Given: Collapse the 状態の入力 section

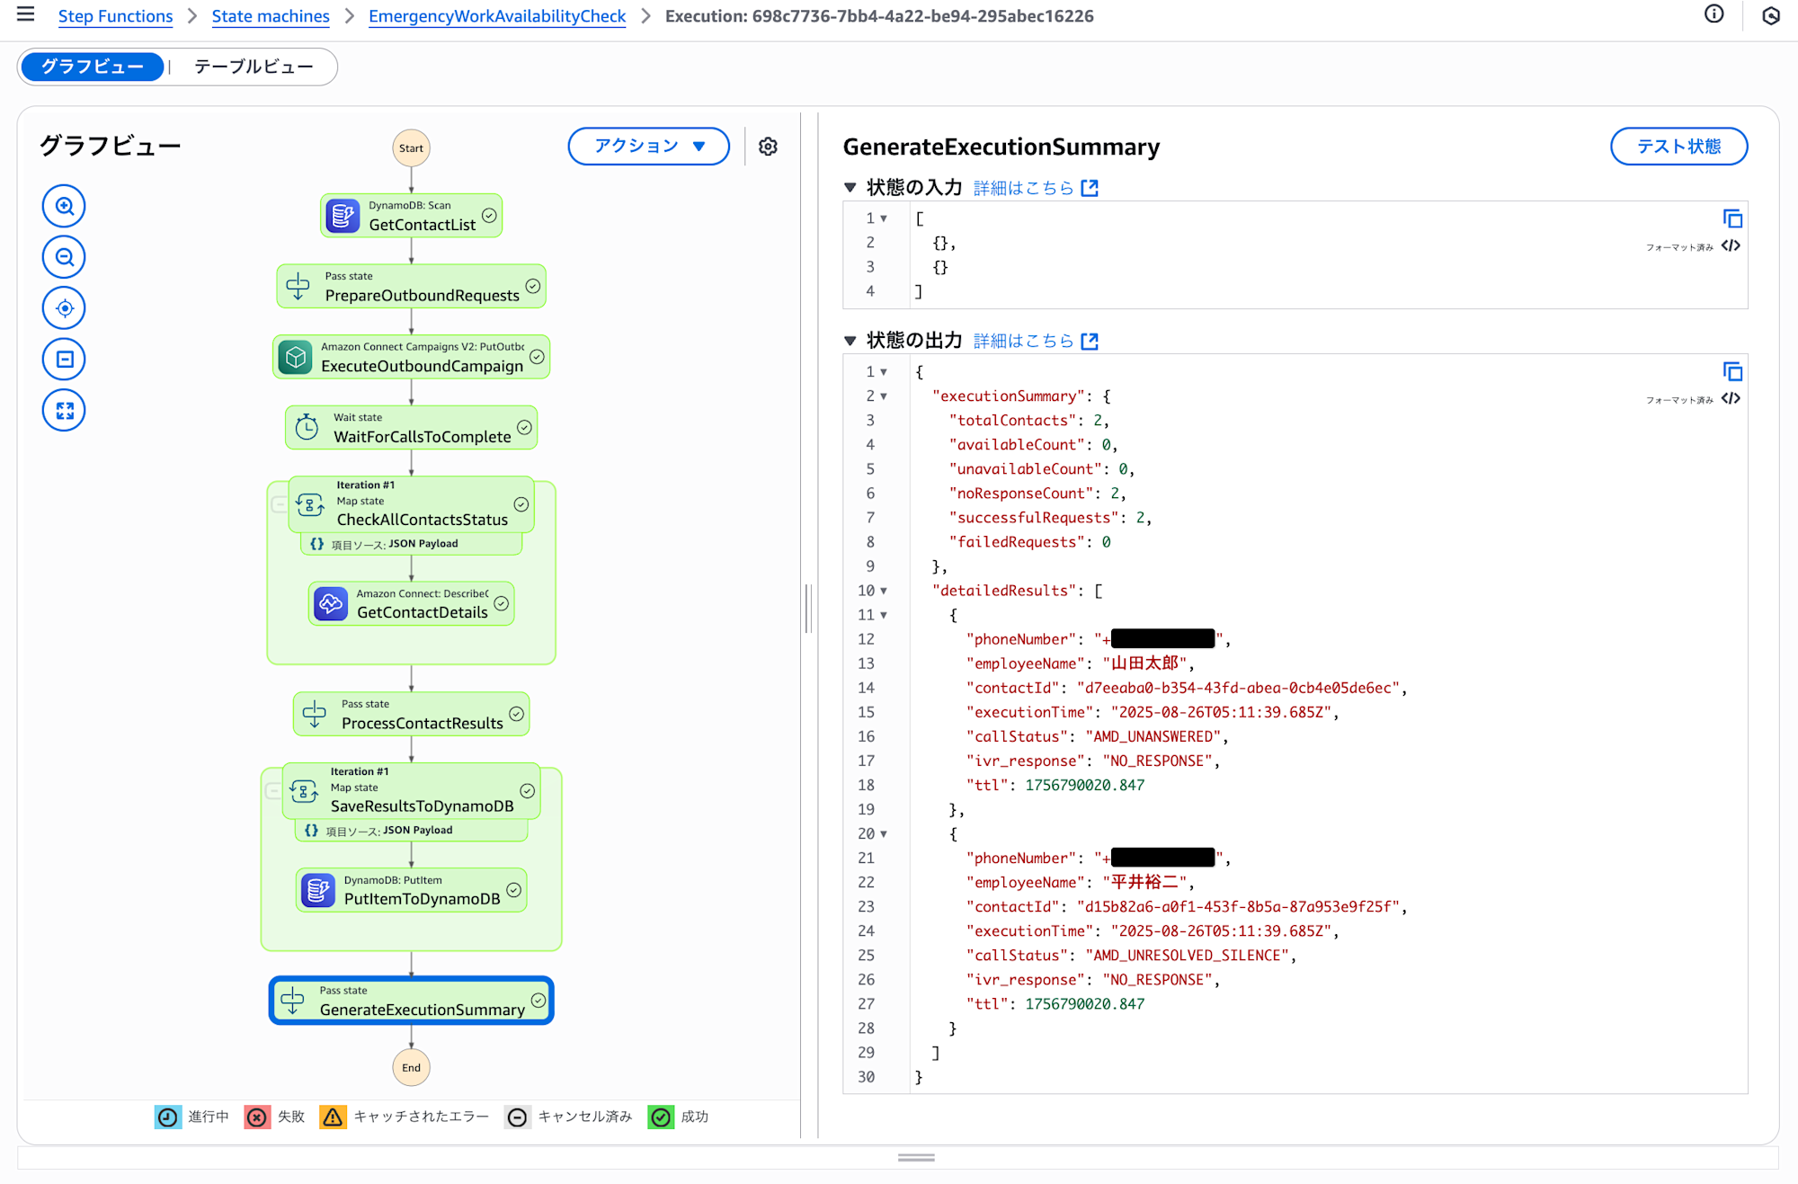Looking at the screenshot, I should (850, 188).
